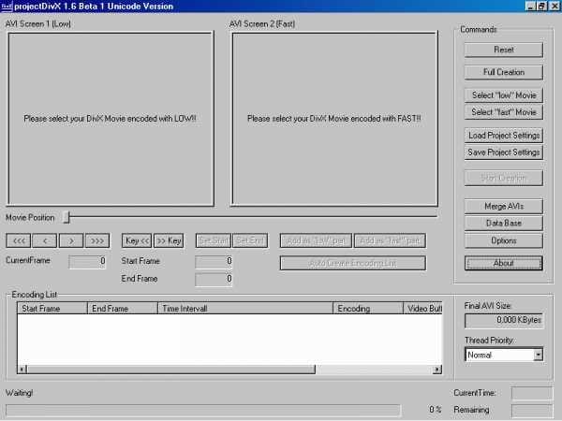Click the "Waiting!" status text

pyautogui.click(x=20, y=393)
